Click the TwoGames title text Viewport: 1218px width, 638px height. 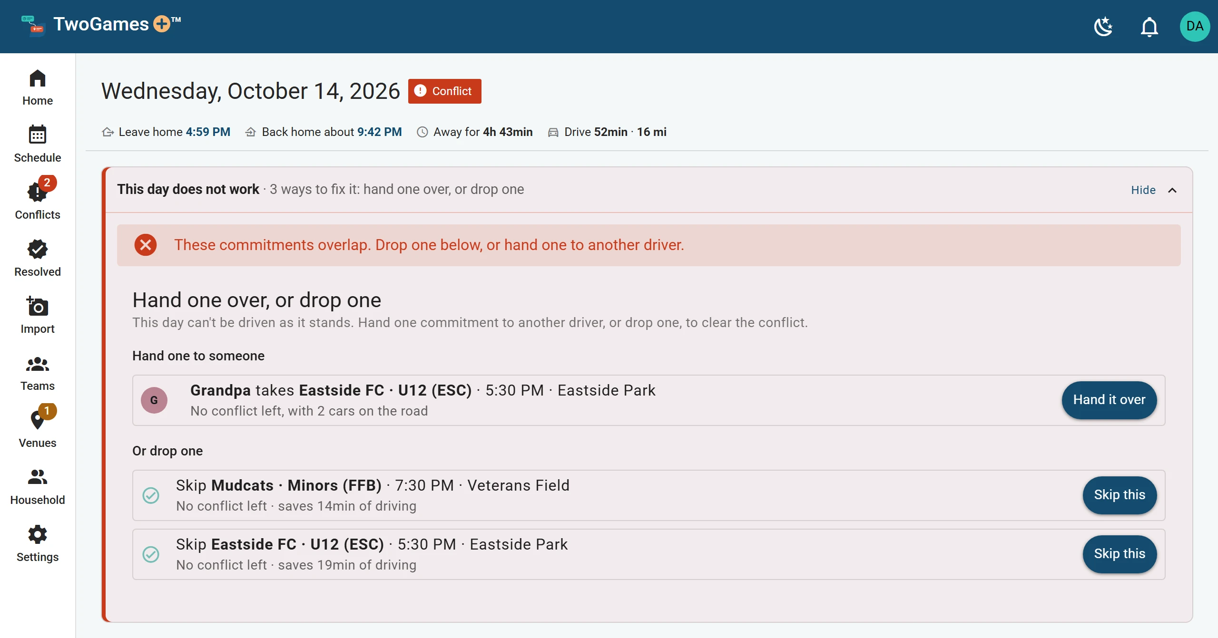(101, 24)
